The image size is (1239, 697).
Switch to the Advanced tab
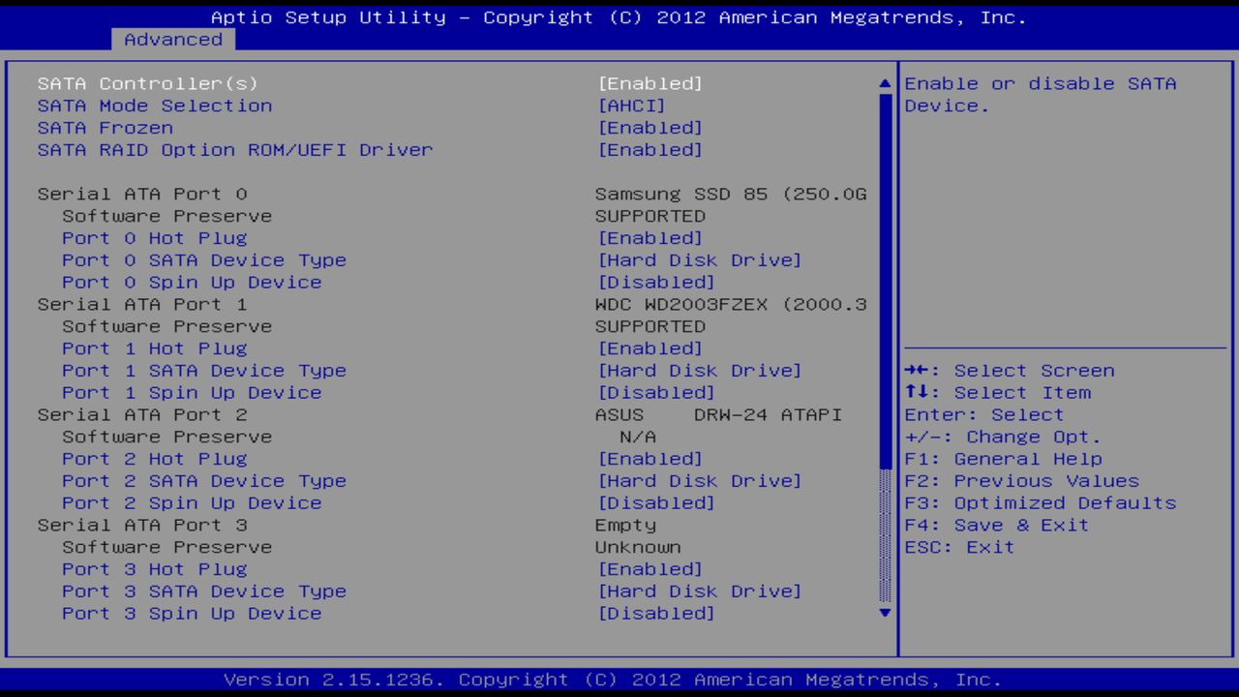point(172,40)
